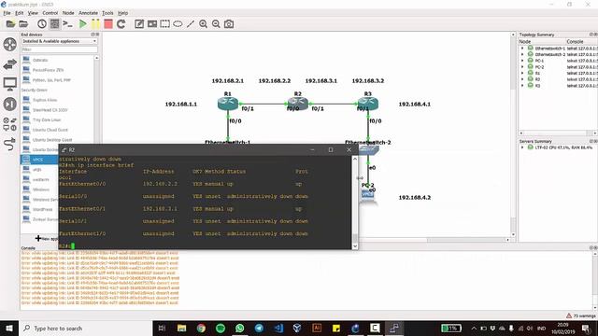The width and height of the screenshot is (598, 336).
Task: Browse end devices monitor icon
Action: pos(10,83)
